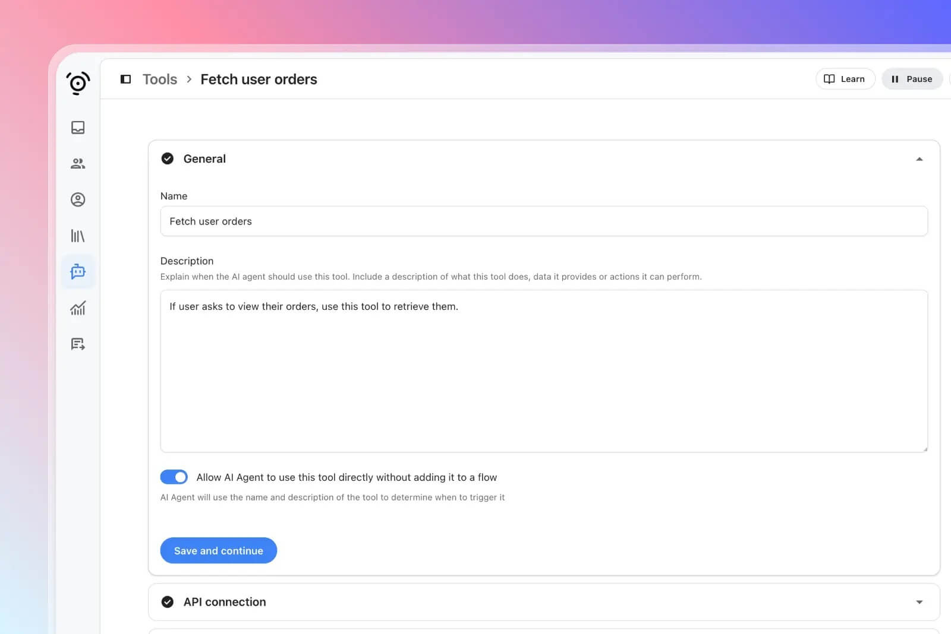Expand the API connection section arrow
Image resolution: width=951 pixels, height=634 pixels.
(919, 602)
